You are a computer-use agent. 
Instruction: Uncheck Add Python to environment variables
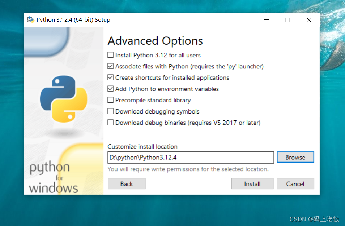[x=110, y=89]
